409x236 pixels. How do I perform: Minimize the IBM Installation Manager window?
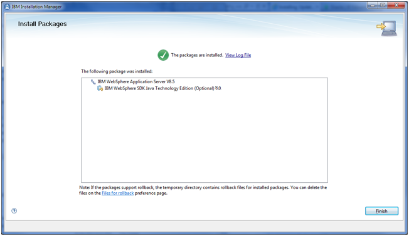[373, 6]
